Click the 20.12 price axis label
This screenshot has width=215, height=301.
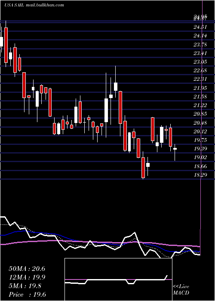(200, 131)
